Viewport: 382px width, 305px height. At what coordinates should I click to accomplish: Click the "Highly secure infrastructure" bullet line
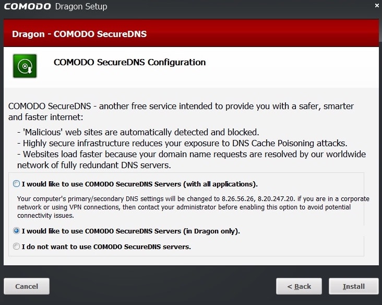tap(182, 143)
